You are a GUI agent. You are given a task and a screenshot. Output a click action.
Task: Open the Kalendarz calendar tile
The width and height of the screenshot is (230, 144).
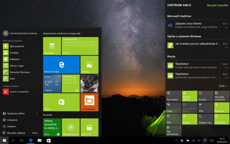[x=52, y=46]
